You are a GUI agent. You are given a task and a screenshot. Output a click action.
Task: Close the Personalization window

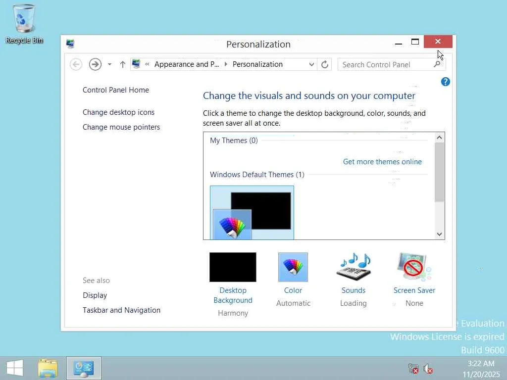pos(438,42)
